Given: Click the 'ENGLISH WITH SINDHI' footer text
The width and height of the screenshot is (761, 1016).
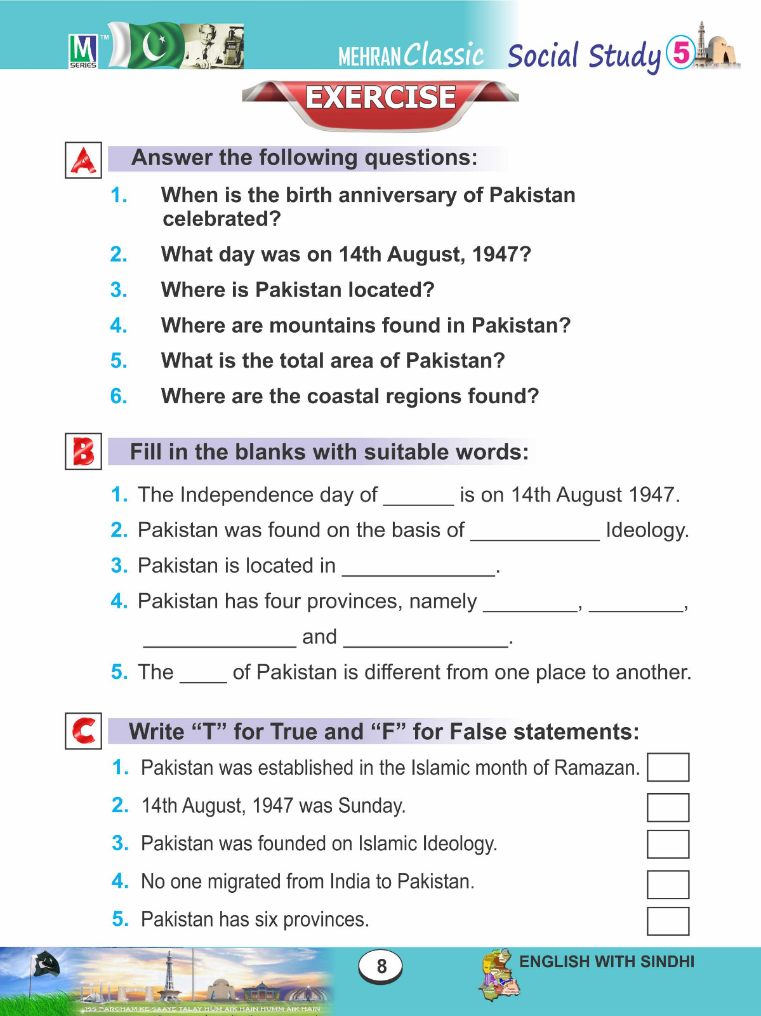Looking at the screenshot, I should 606,961.
